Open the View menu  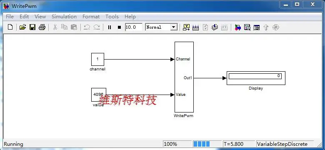click(x=40, y=17)
